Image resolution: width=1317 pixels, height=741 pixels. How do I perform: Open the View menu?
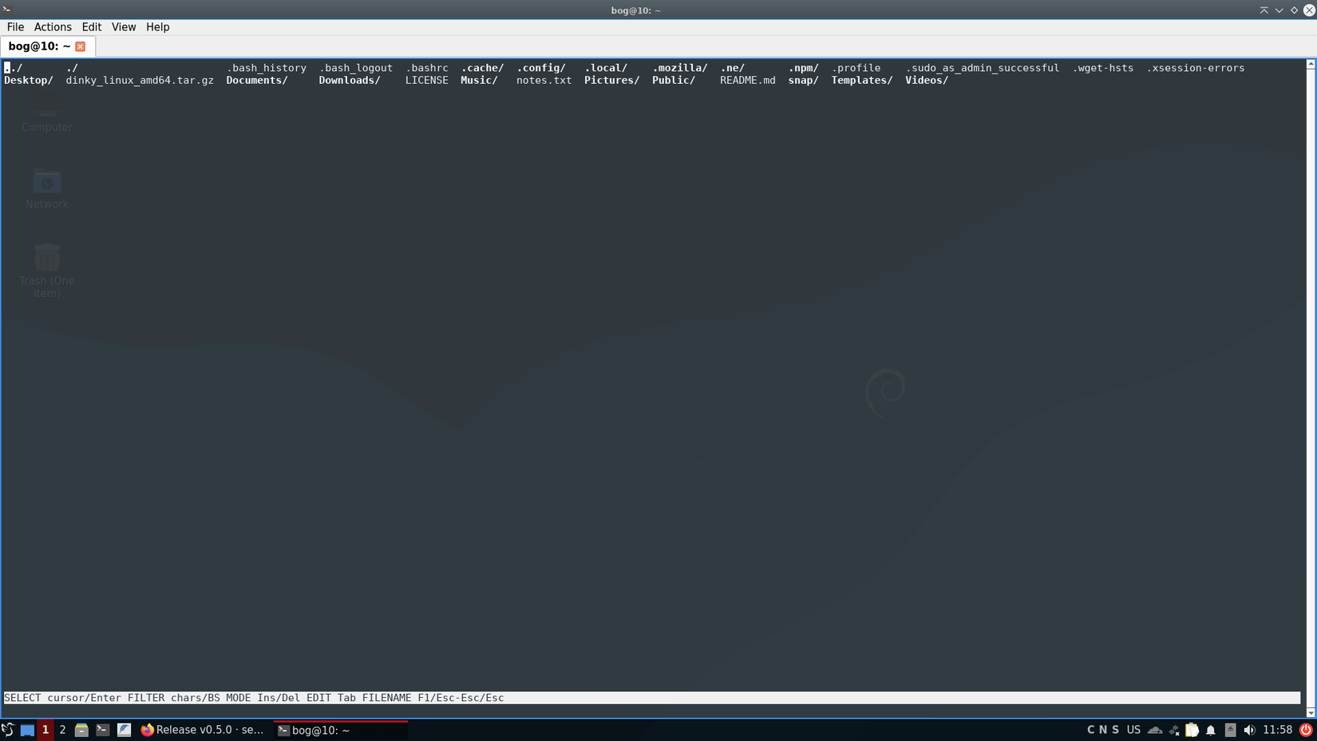(124, 27)
